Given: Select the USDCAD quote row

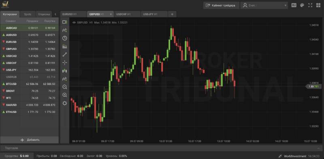Looking at the screenshot, I should tap(30, 56).
